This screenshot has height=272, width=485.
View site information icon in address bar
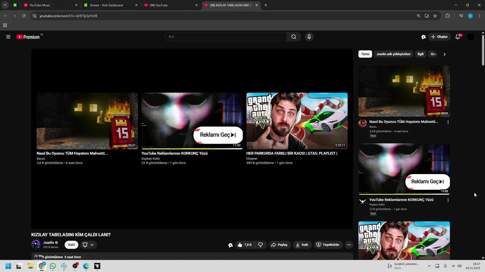34,16
